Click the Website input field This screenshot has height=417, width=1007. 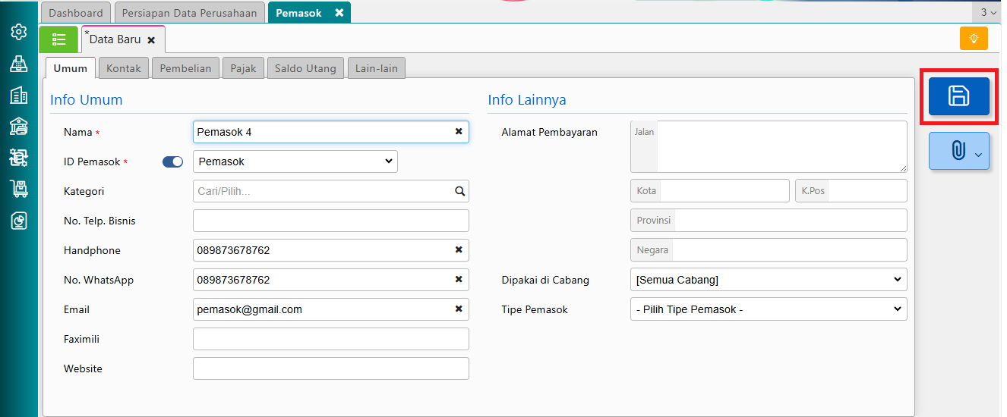[331, 368]
